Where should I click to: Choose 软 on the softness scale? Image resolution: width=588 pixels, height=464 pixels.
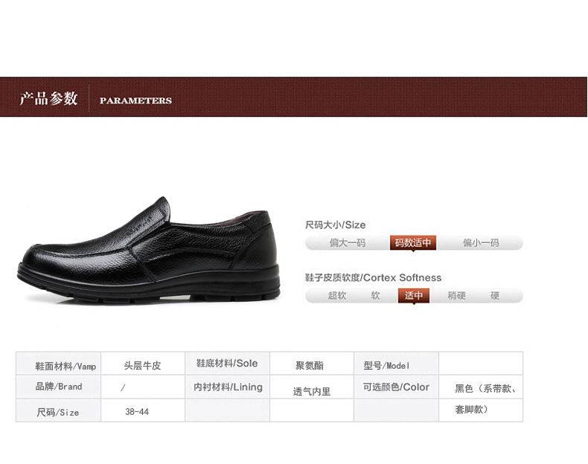[375, 295]
